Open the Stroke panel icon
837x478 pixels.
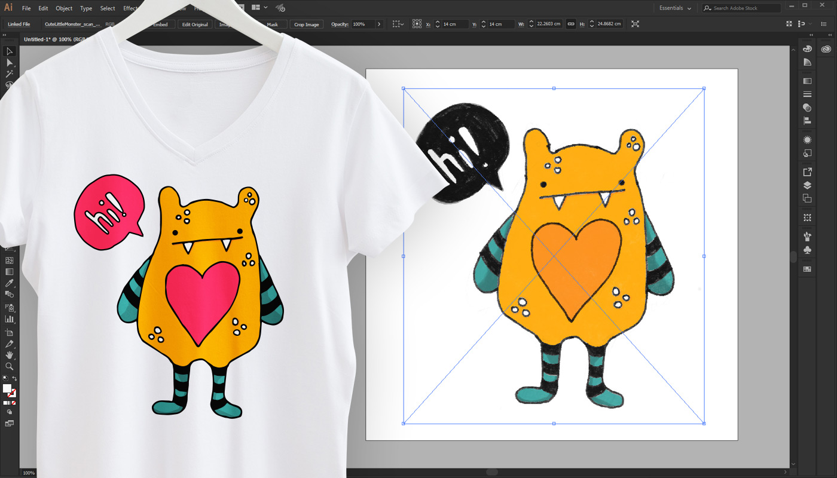pyautogui.click(x=807, y=94)
